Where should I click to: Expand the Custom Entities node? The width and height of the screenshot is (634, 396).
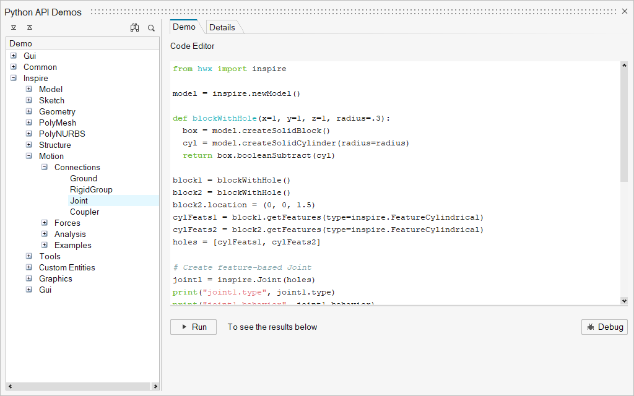click(x=29, y=268)
